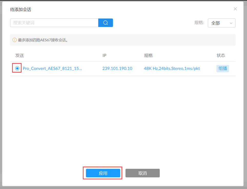
Task: Click the 发送 column header
Action: (x=19, y=56)
